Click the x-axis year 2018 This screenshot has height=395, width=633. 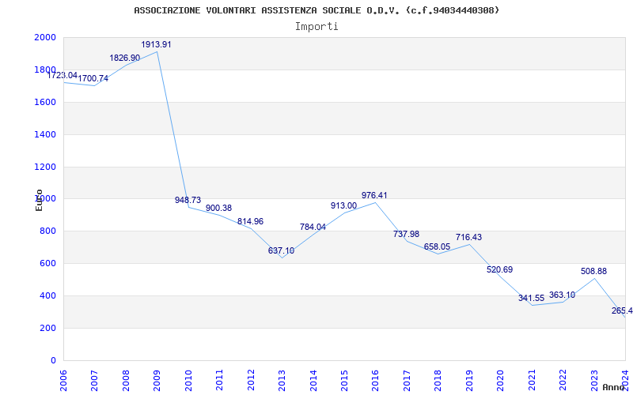(438, 381)
